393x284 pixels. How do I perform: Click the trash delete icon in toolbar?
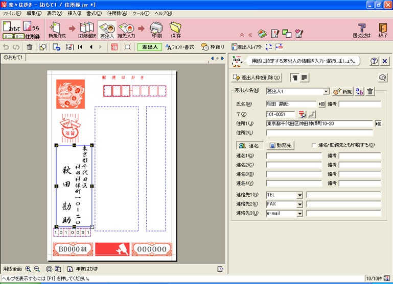pos(30,47)
